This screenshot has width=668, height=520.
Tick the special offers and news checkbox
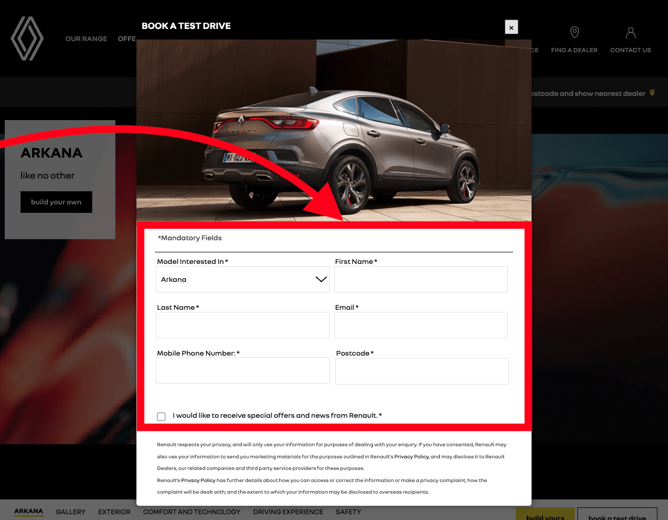[161, 416]
